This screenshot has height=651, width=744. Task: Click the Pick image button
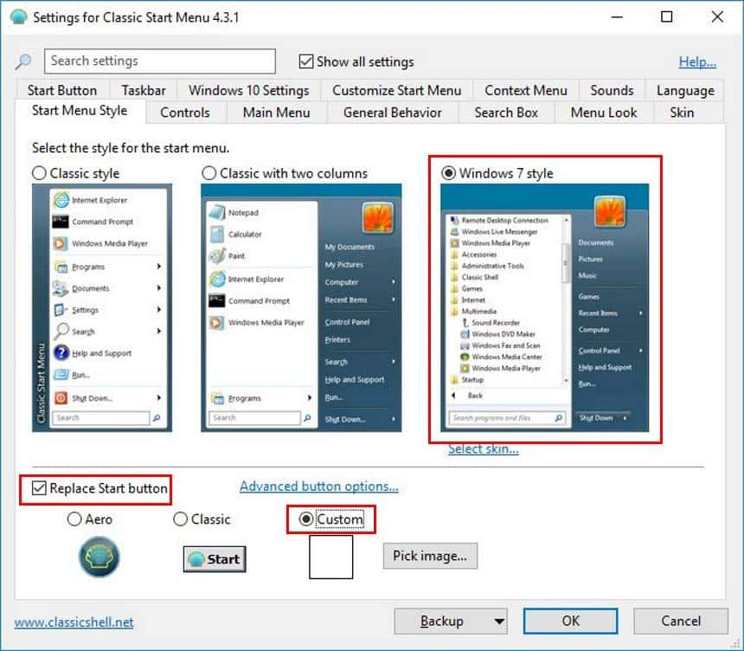(430, 556)
